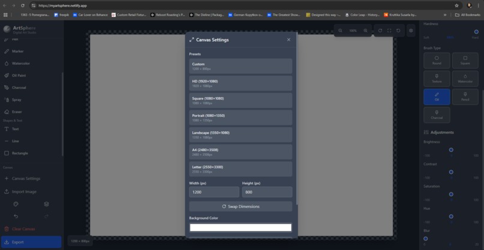The height and width of the screenshot is (250, 484).
Task: Select the Line shape tool
Action: [31, 141]
